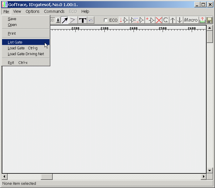Toggle the ECO checkbox
Viewport: 215px width, 188px height.
[x=106, y=20]
